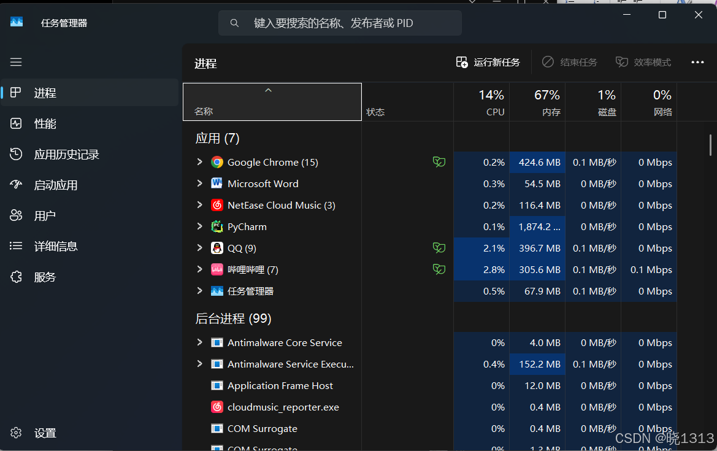Image resolution: width=717 pixels, height=451 pixels.
Task: Select PyCharm memory value 1,874.2
Action: (x=537, y=226)
